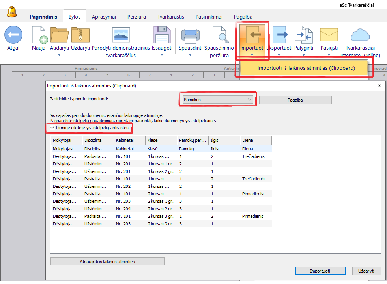
Task: Open the Pamokos import type dropdown
Action: (x=218, y=100)
